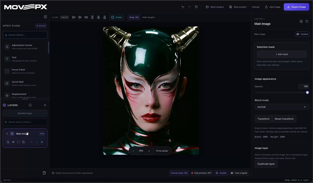Click Fit & center
313x183 pixels.
[162, 151]
